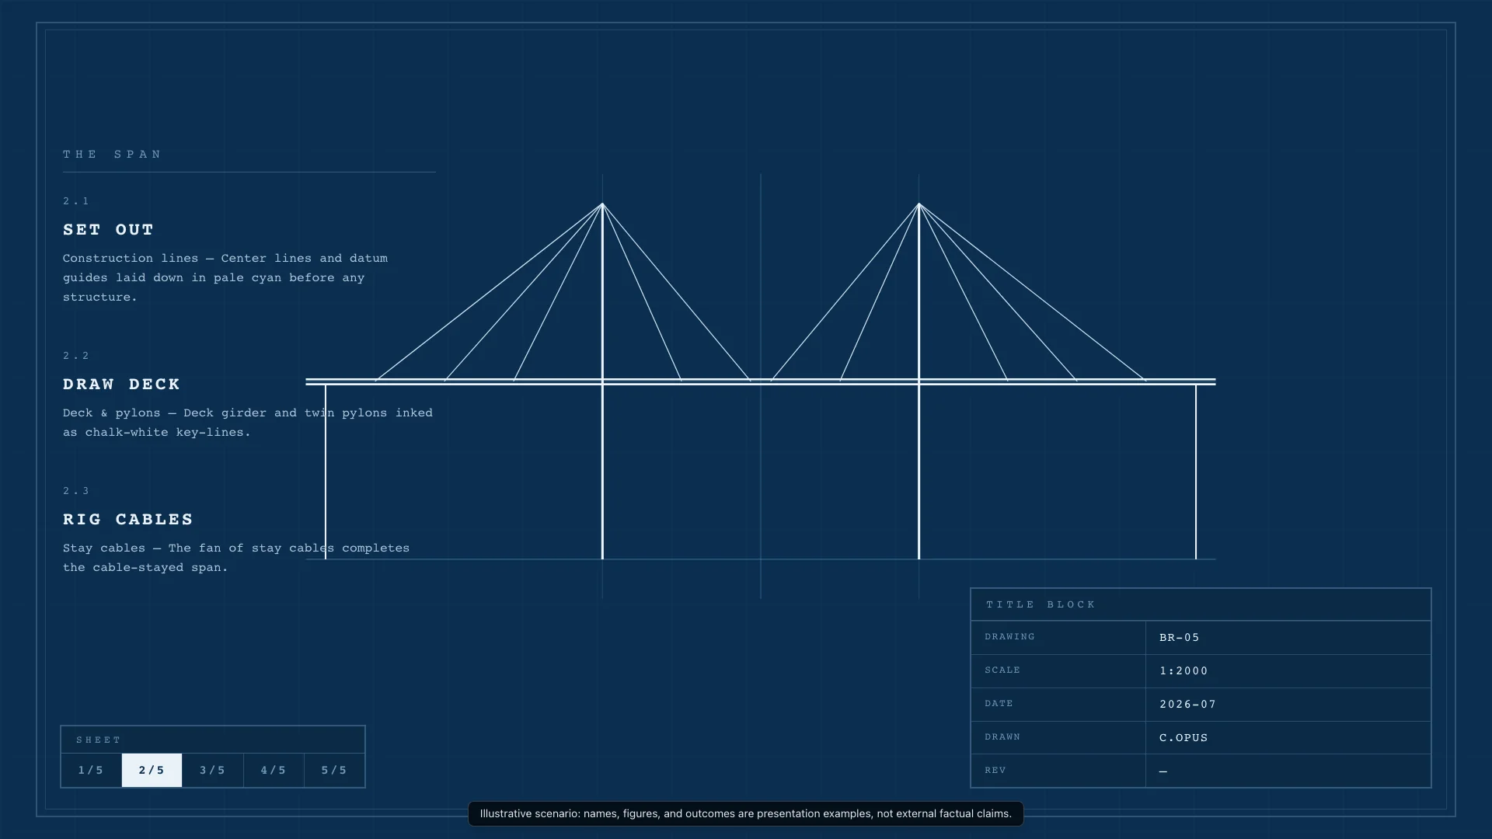
Task: Click THE SPAN section label
Action: coord(112,155)
